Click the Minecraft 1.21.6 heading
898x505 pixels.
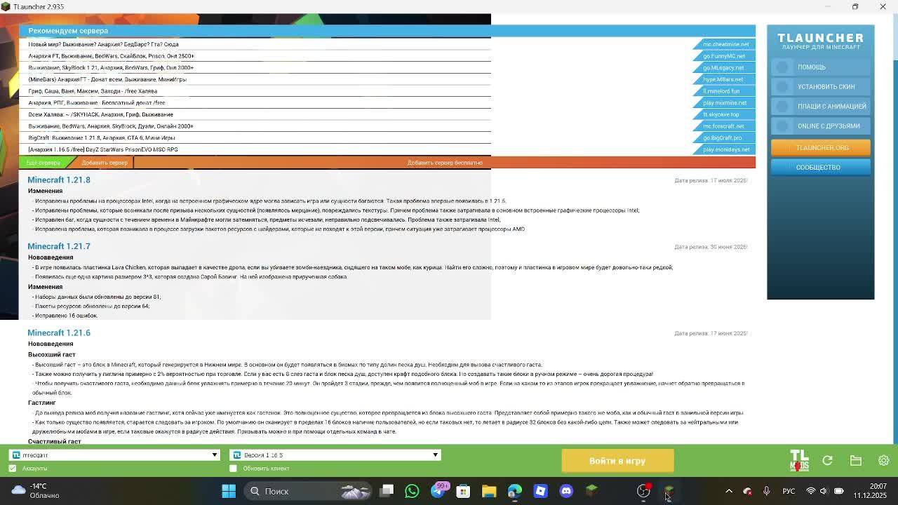59,333
